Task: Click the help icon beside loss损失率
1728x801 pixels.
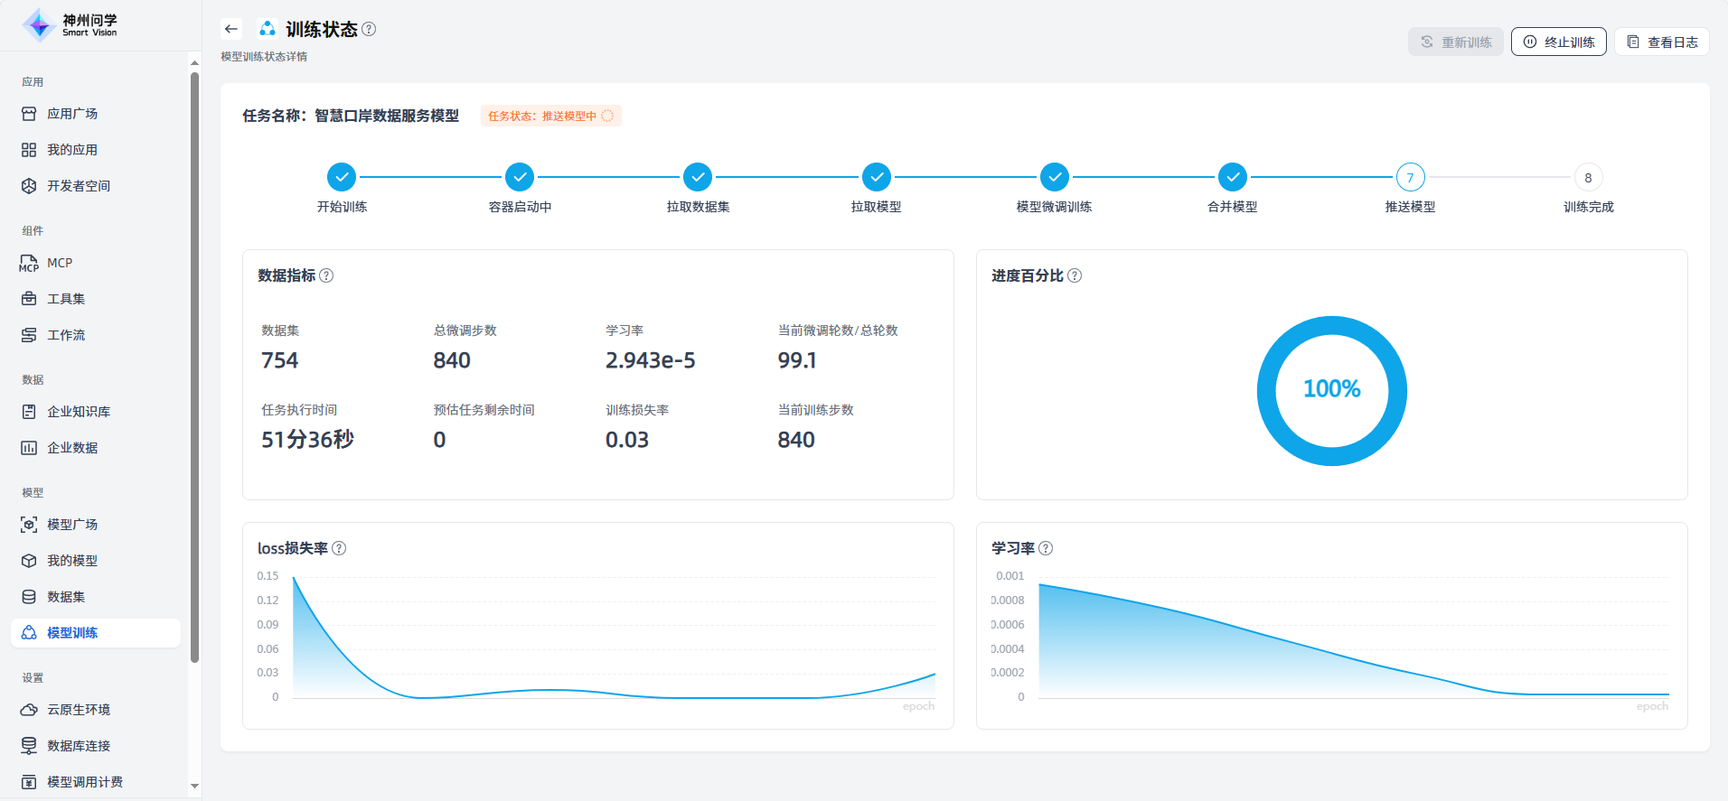Action: coord(339,548)
